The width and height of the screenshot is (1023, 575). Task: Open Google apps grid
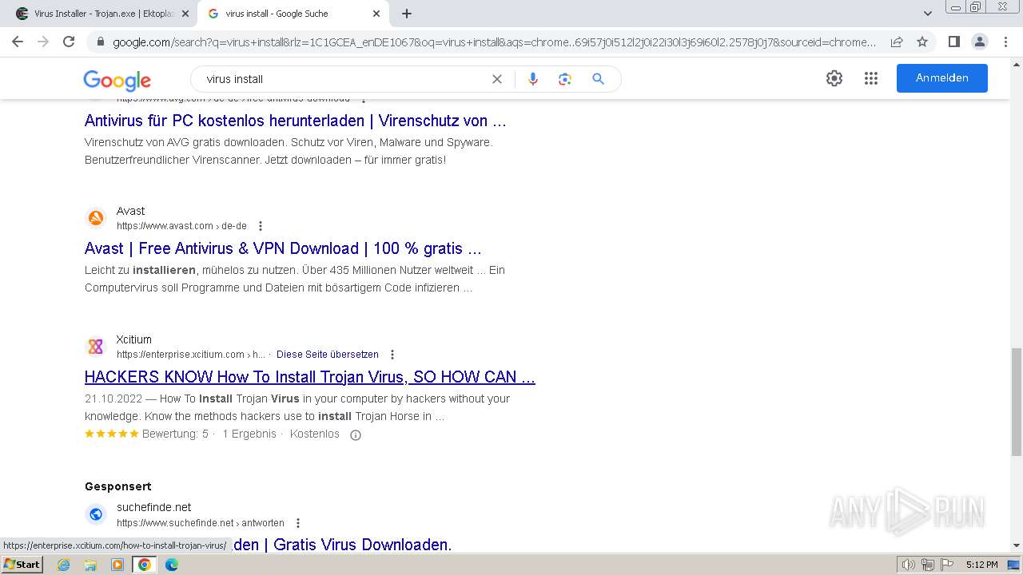click(x=871, y=78)
